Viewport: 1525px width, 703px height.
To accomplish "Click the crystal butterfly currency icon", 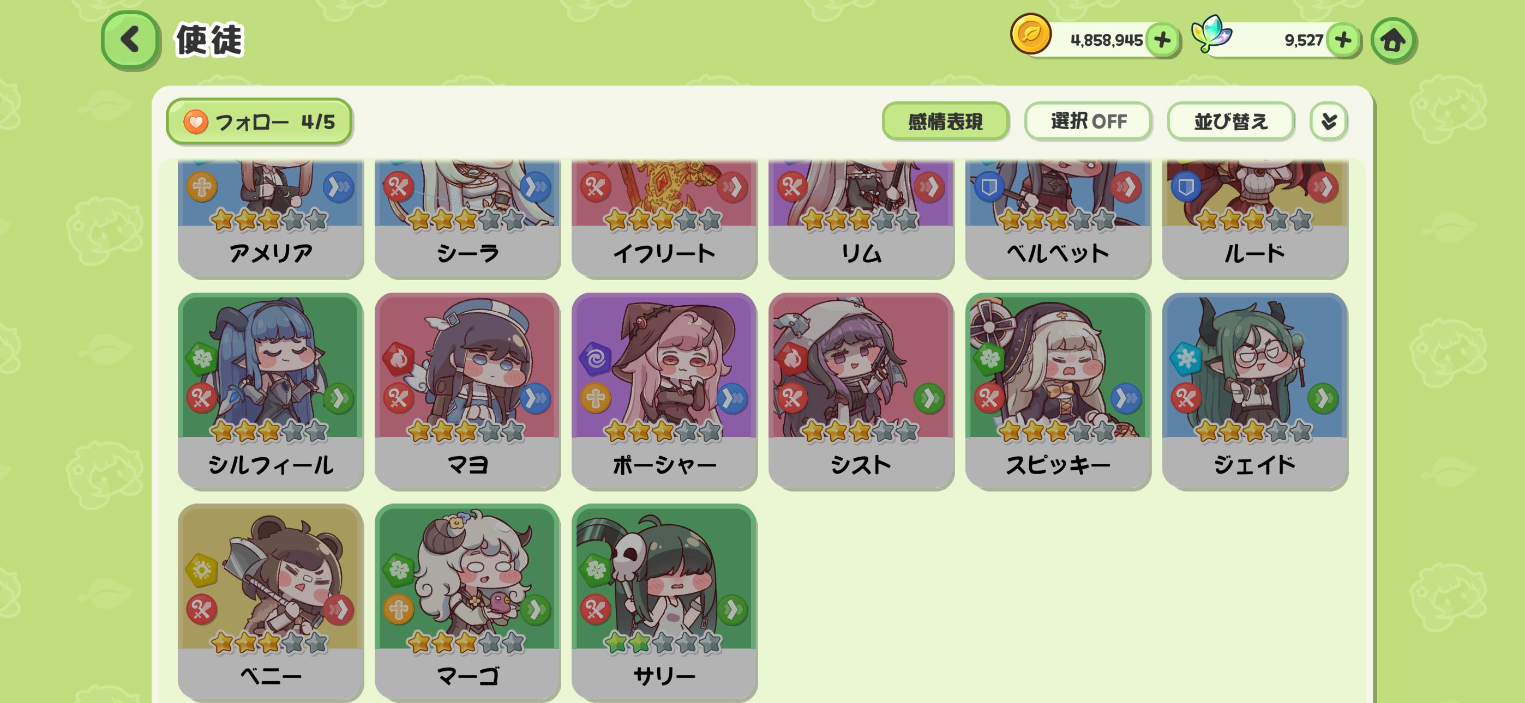I will coord(1211,34).
